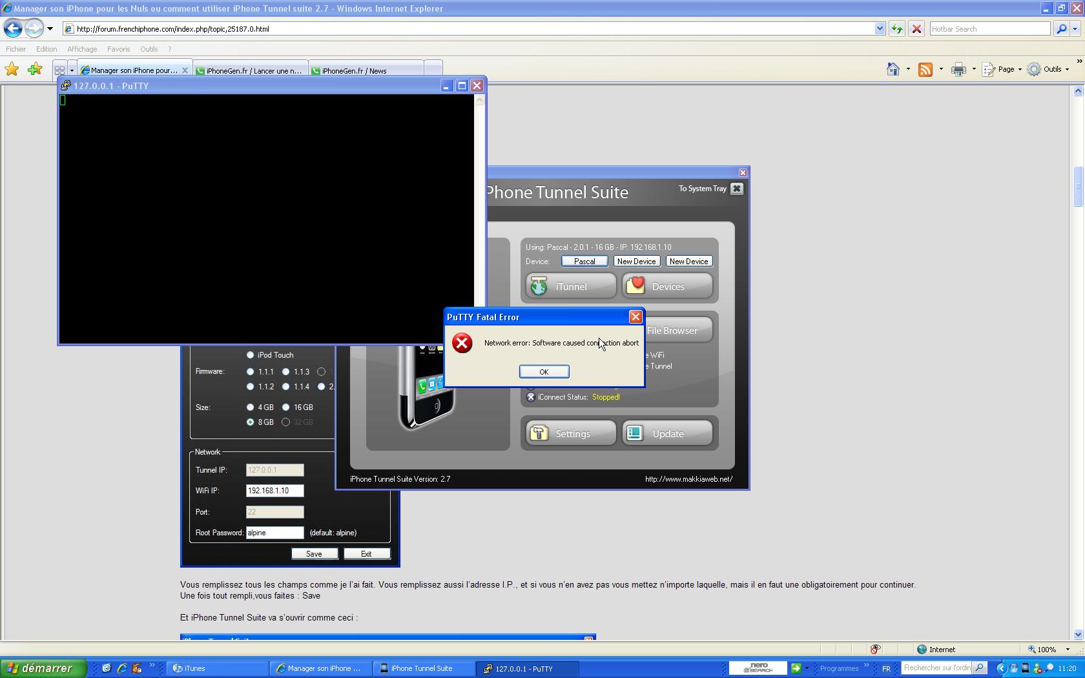Expand RSS feeds dropdown arrow
The width and height of the screenshot is (1085, 678).
coord(940,69)
